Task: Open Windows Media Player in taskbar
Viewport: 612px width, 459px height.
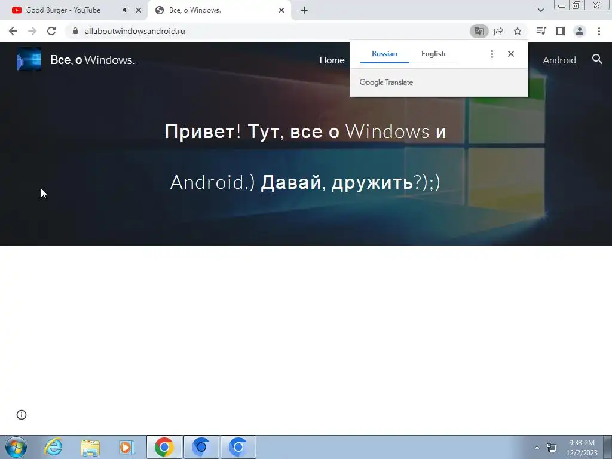Action: (x=127, y=447)
